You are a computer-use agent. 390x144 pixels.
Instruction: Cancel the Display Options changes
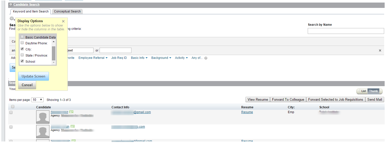(x=27, y=85)
